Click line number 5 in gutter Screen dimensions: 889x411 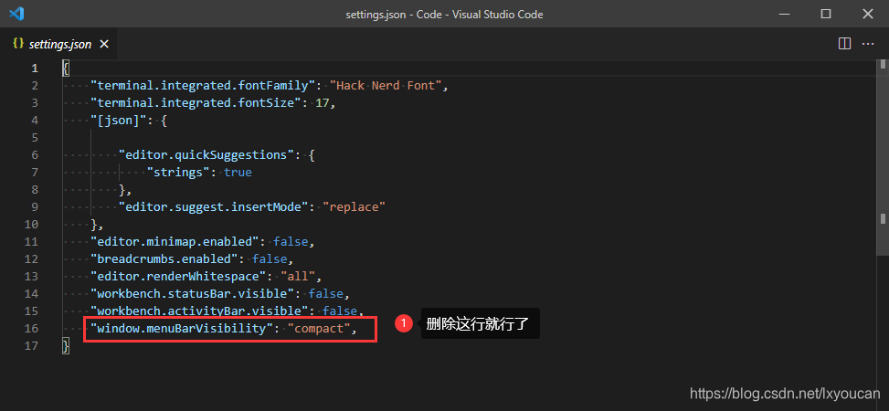35,138
